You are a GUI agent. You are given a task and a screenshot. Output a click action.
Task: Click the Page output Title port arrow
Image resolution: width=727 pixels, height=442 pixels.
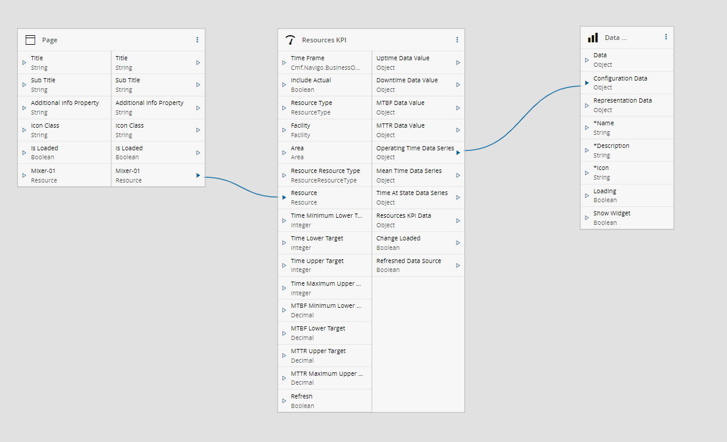[198, 63]
